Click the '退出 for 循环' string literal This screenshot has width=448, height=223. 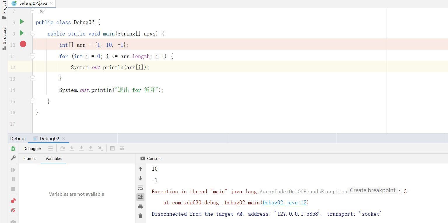pyautogui.click(x=137, y=90)
